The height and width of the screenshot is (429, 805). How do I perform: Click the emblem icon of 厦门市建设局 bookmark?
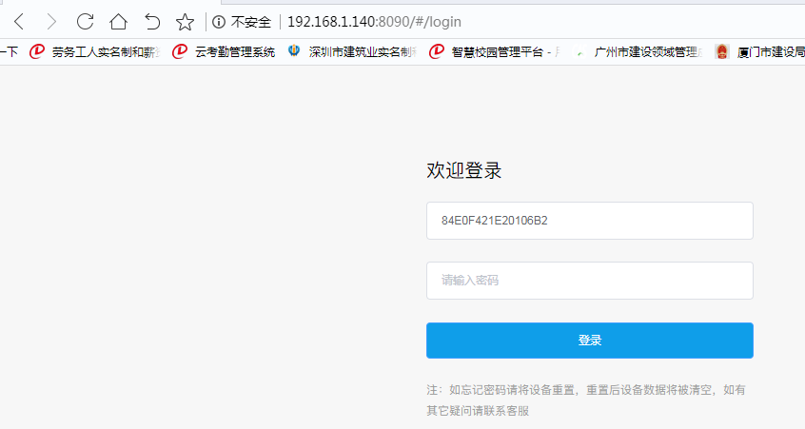(x=722, y=51)
